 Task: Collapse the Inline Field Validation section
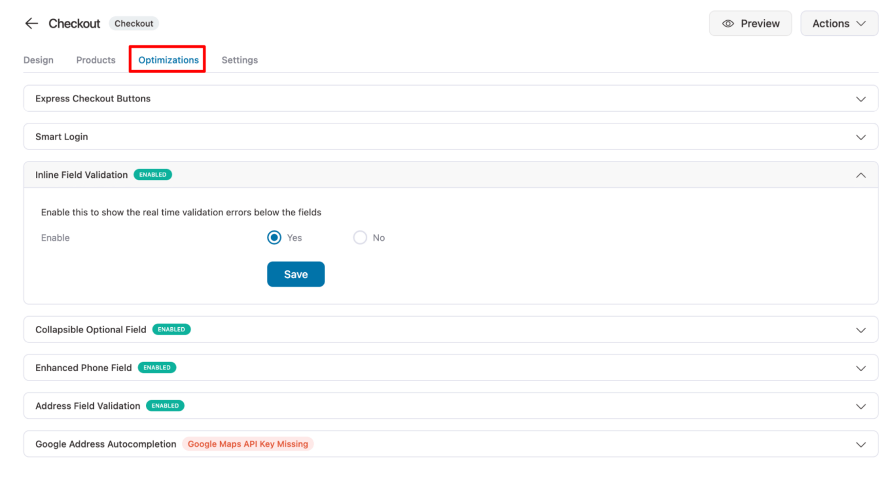861,174
